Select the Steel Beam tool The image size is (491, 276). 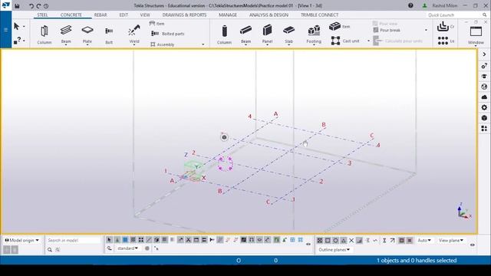(x=66, y=34)
